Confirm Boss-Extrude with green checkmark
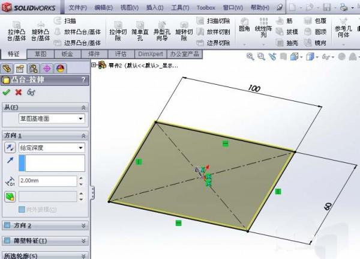This screenshot has height=259, width=360. pos(7,92)
